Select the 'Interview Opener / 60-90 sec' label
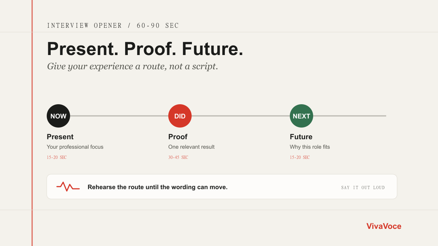The image size is (438, 246). pos(113,26)
